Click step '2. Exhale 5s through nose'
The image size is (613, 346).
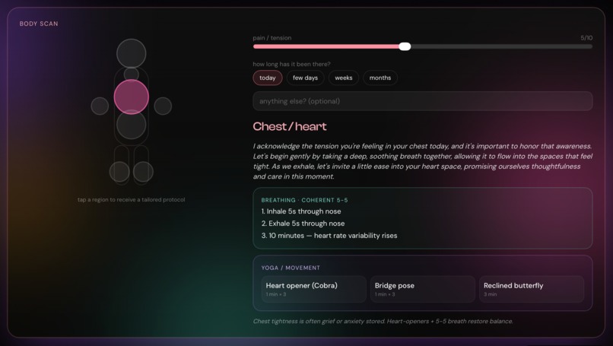tap(303, 224)
